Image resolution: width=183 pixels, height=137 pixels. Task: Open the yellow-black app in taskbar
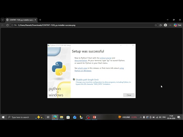tap(81, 117)
